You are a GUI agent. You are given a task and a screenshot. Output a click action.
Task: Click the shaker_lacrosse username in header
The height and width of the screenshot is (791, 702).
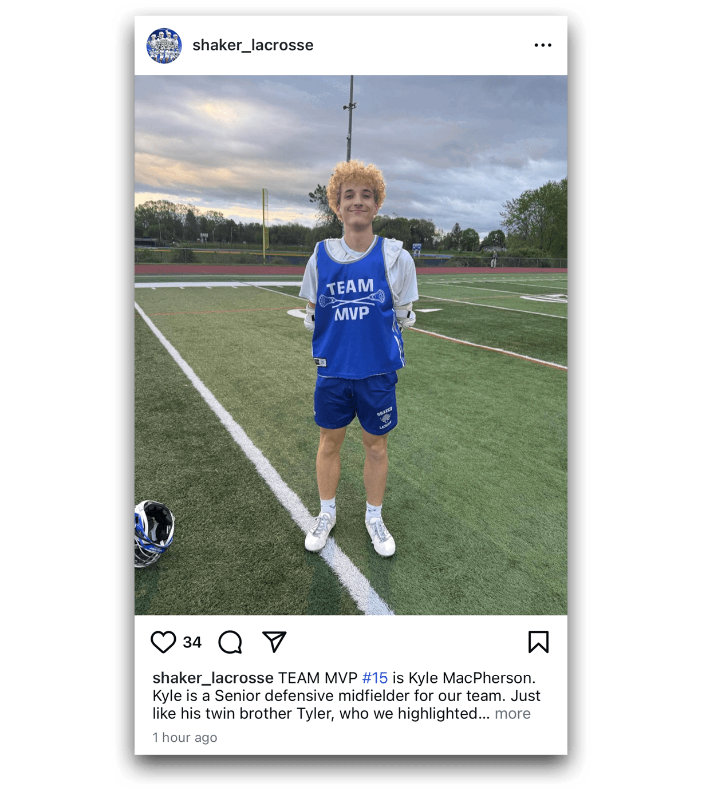point(253,45)
